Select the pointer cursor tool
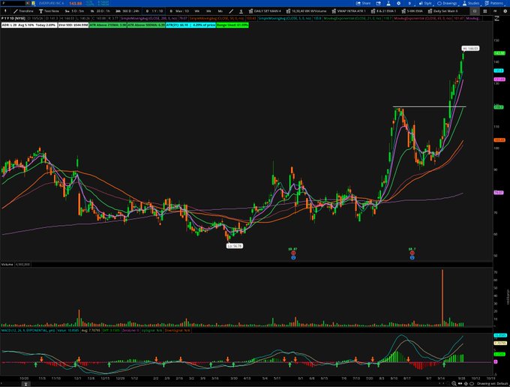The height and width of the screenshot is (387, 510). click(x=5, y=11)
